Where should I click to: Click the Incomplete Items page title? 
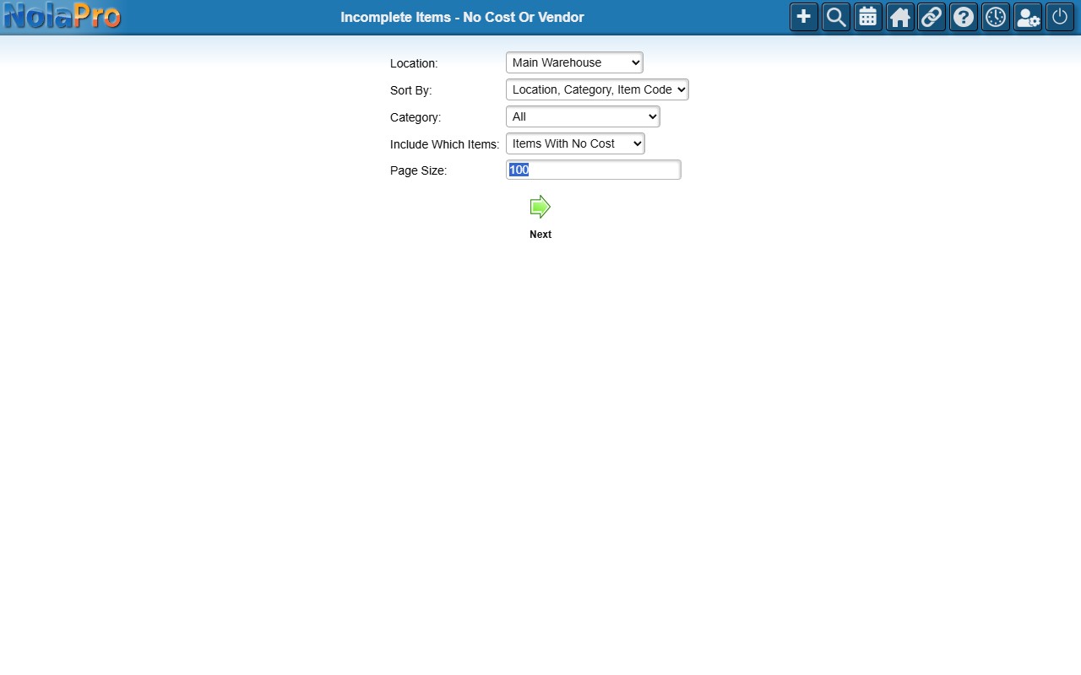click(x=462, y=17)
